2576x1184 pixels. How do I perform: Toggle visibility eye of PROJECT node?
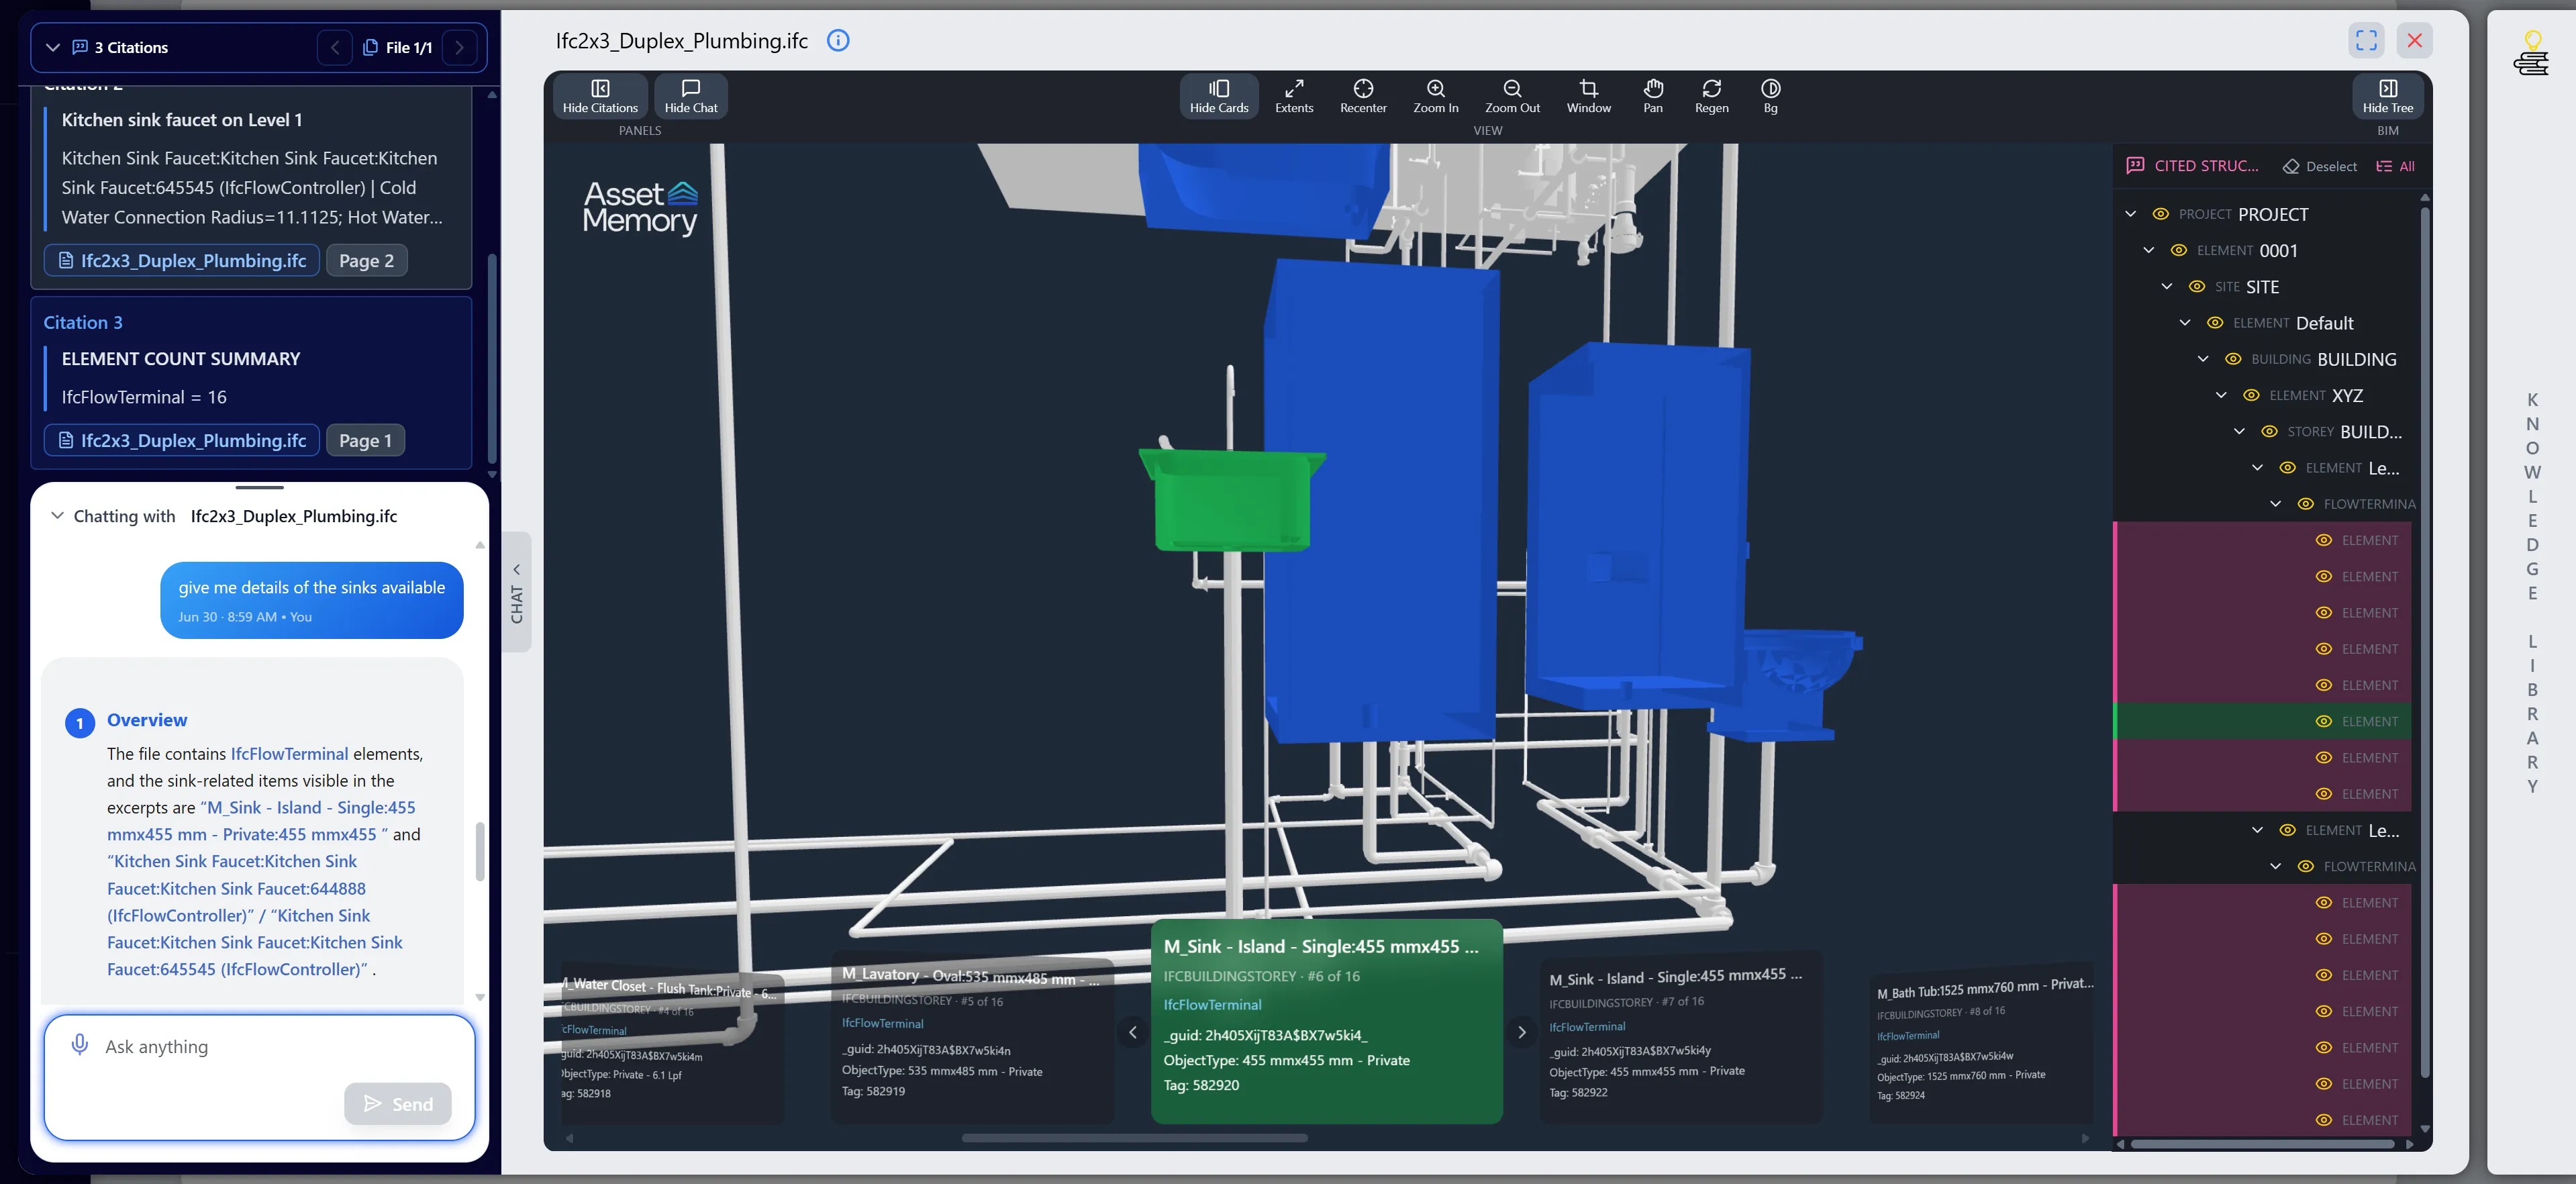tap(2160, 214)
